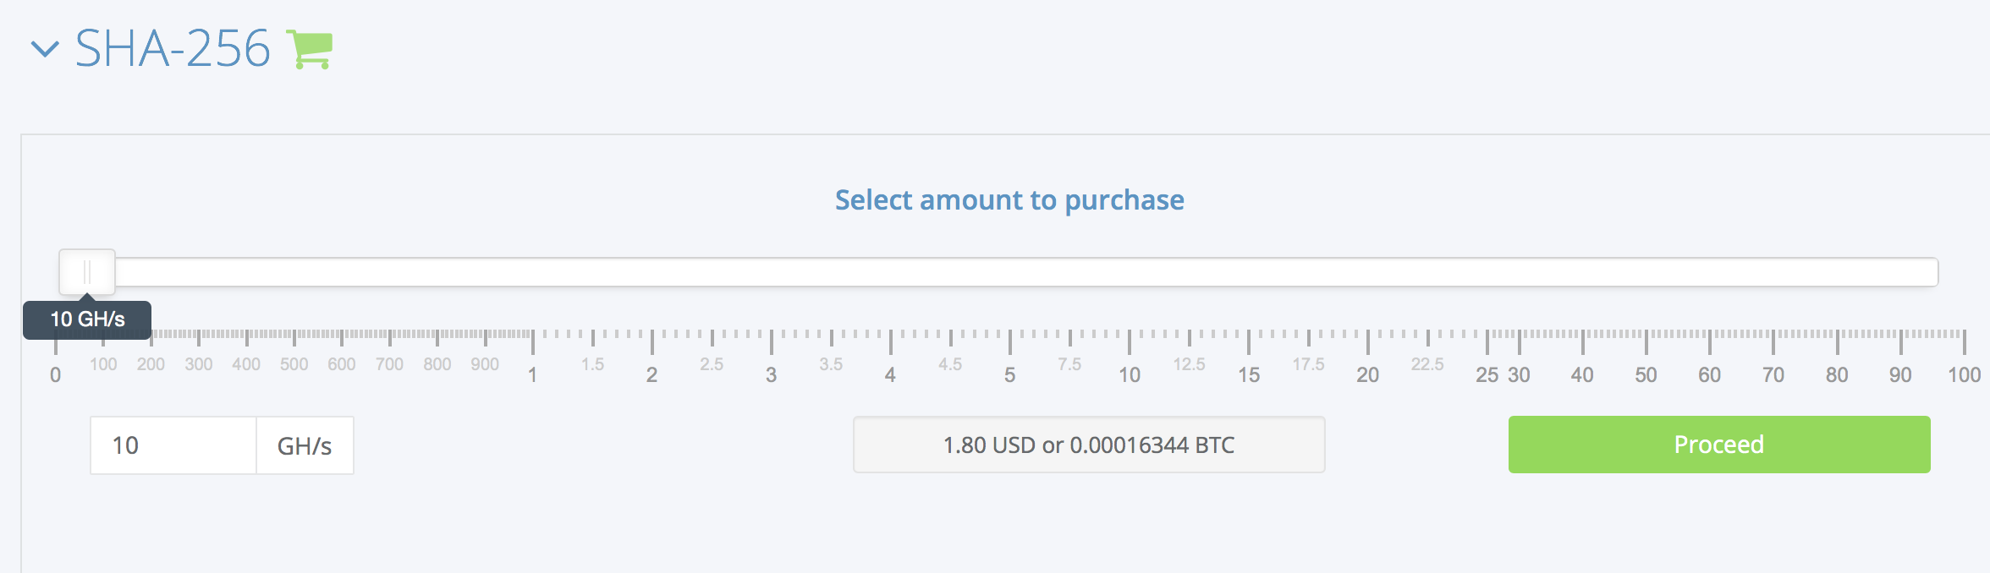This screenshot has width=1990, height=573.
Task: Select the 500 mark on slider scale
Action: pos(294,364)
